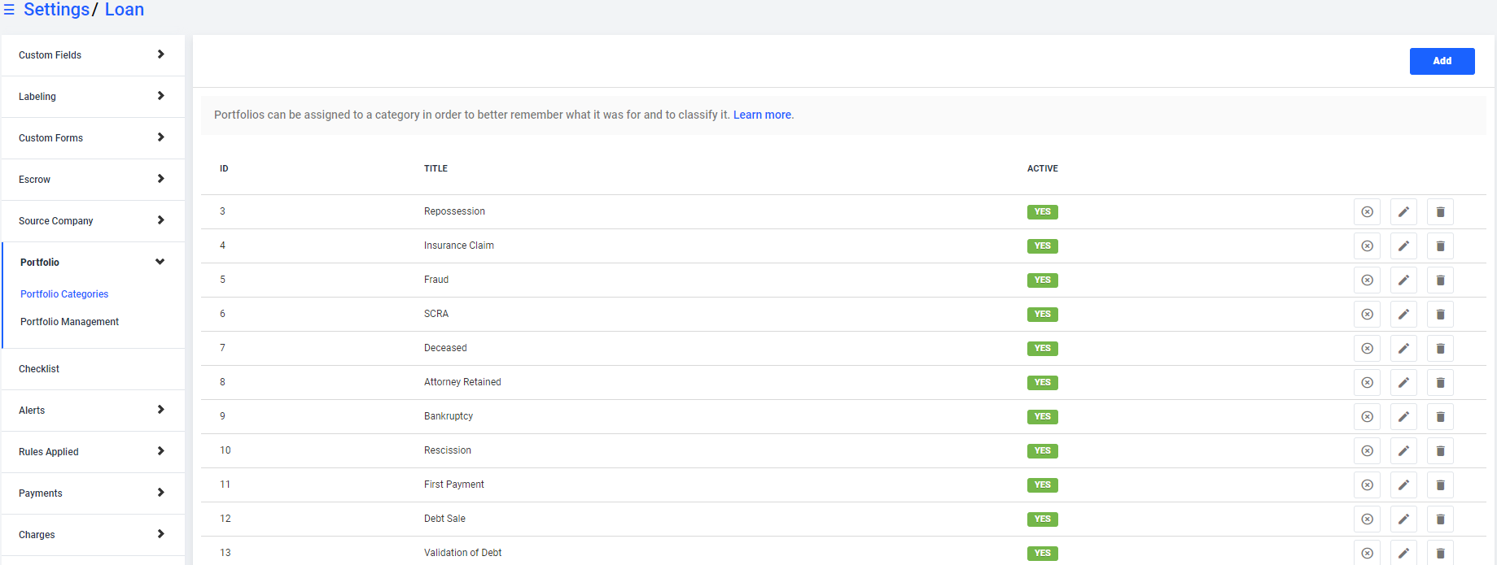Click the Add button
Screen dimensions: 1497x565
coord(1442,61)
